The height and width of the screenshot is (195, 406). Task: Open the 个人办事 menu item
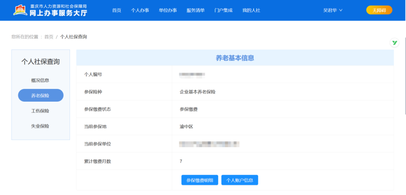pyautogui.click(x=140, y=10)
